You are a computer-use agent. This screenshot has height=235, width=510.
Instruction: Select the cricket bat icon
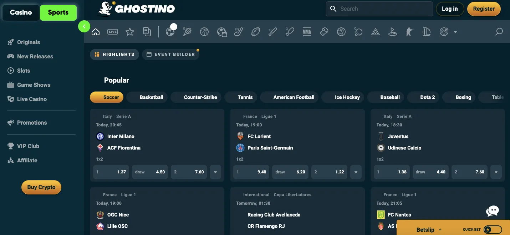[x=290, y=32]
